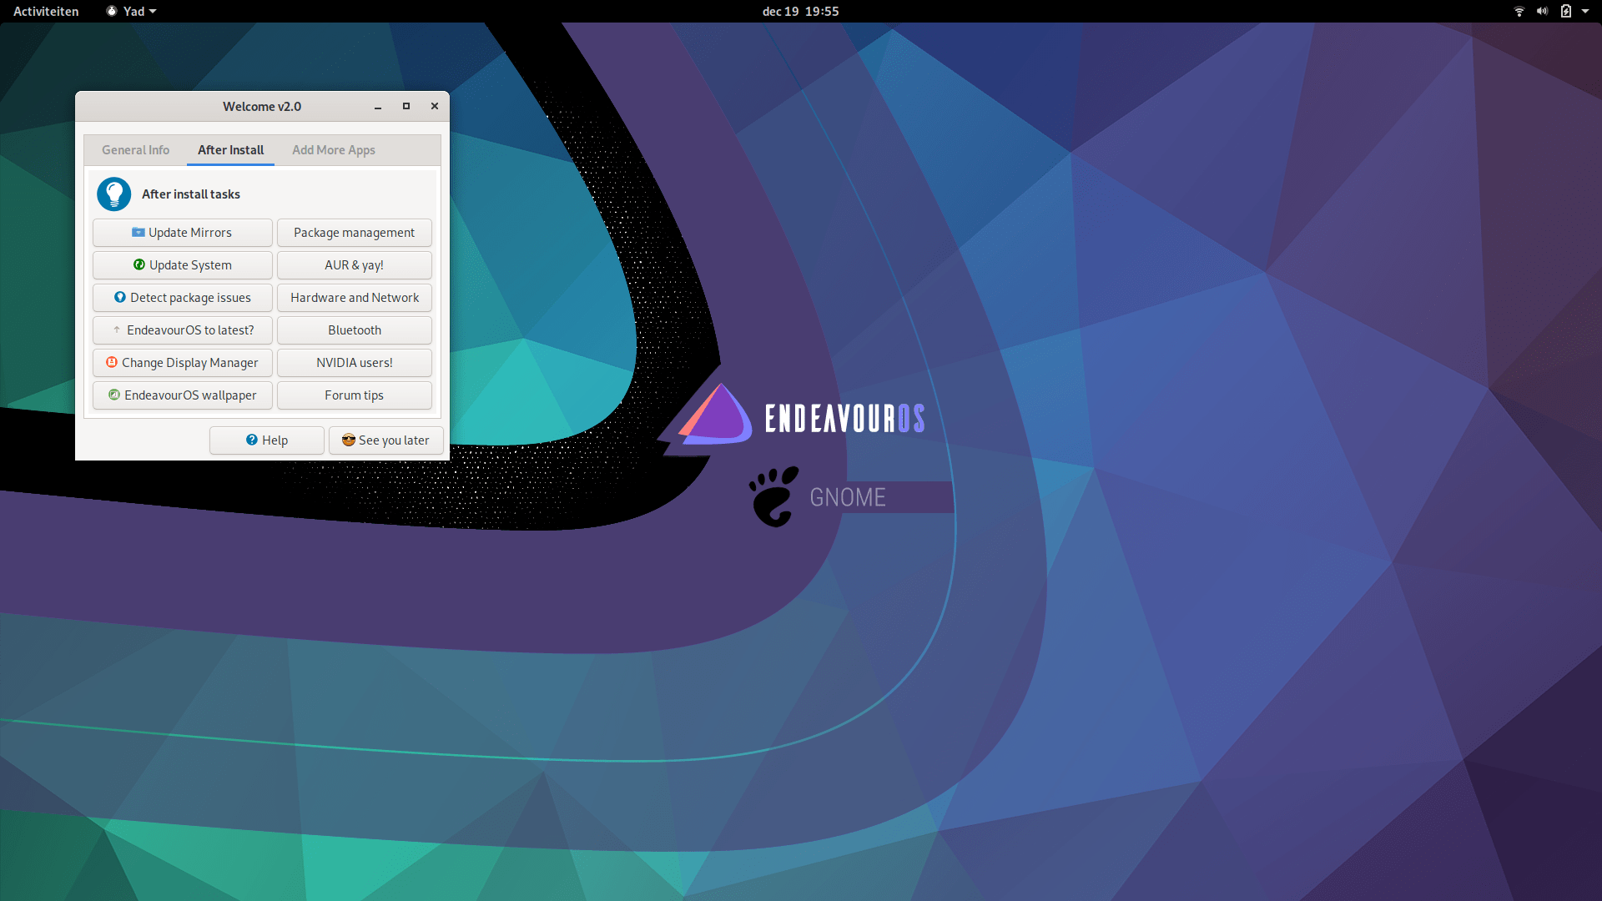Screen dimensions: 1602x901
Task: Maximize the Welcome v2.0 window
Action: pos(406,107)
